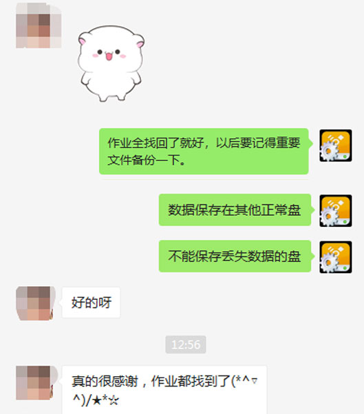Click the thin divider line under the first green message
Screen dimensions: 364x414
205,179
